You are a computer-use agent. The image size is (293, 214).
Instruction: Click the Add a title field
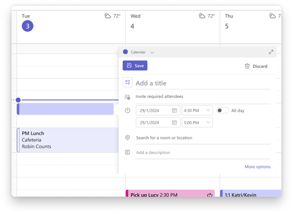[203, 83]
